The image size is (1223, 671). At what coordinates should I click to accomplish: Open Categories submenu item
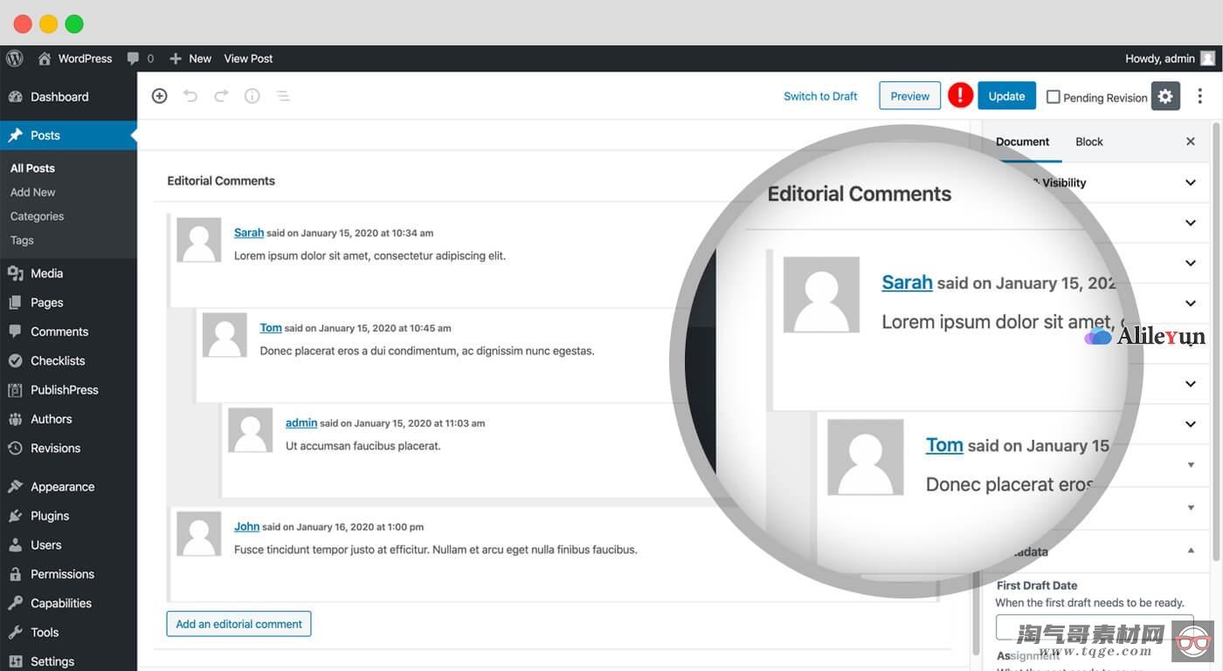[37, 216]
